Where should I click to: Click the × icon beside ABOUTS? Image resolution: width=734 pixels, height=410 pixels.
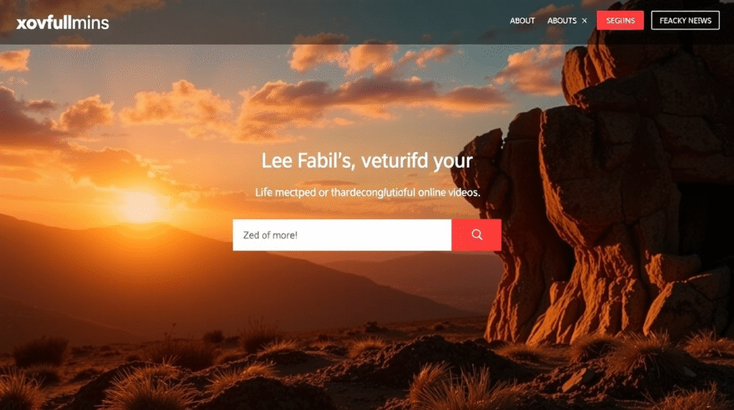(584, 21)
